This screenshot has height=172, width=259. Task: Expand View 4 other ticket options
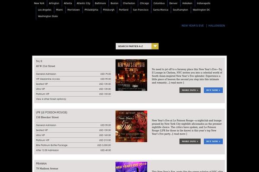pos(51,99)
